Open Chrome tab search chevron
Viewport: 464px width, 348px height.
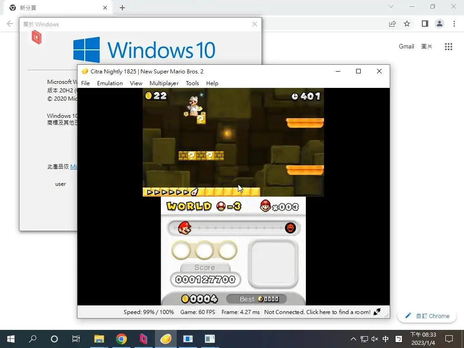391,6
